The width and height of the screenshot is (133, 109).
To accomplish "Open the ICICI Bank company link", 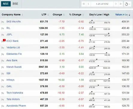I will 12,41.
